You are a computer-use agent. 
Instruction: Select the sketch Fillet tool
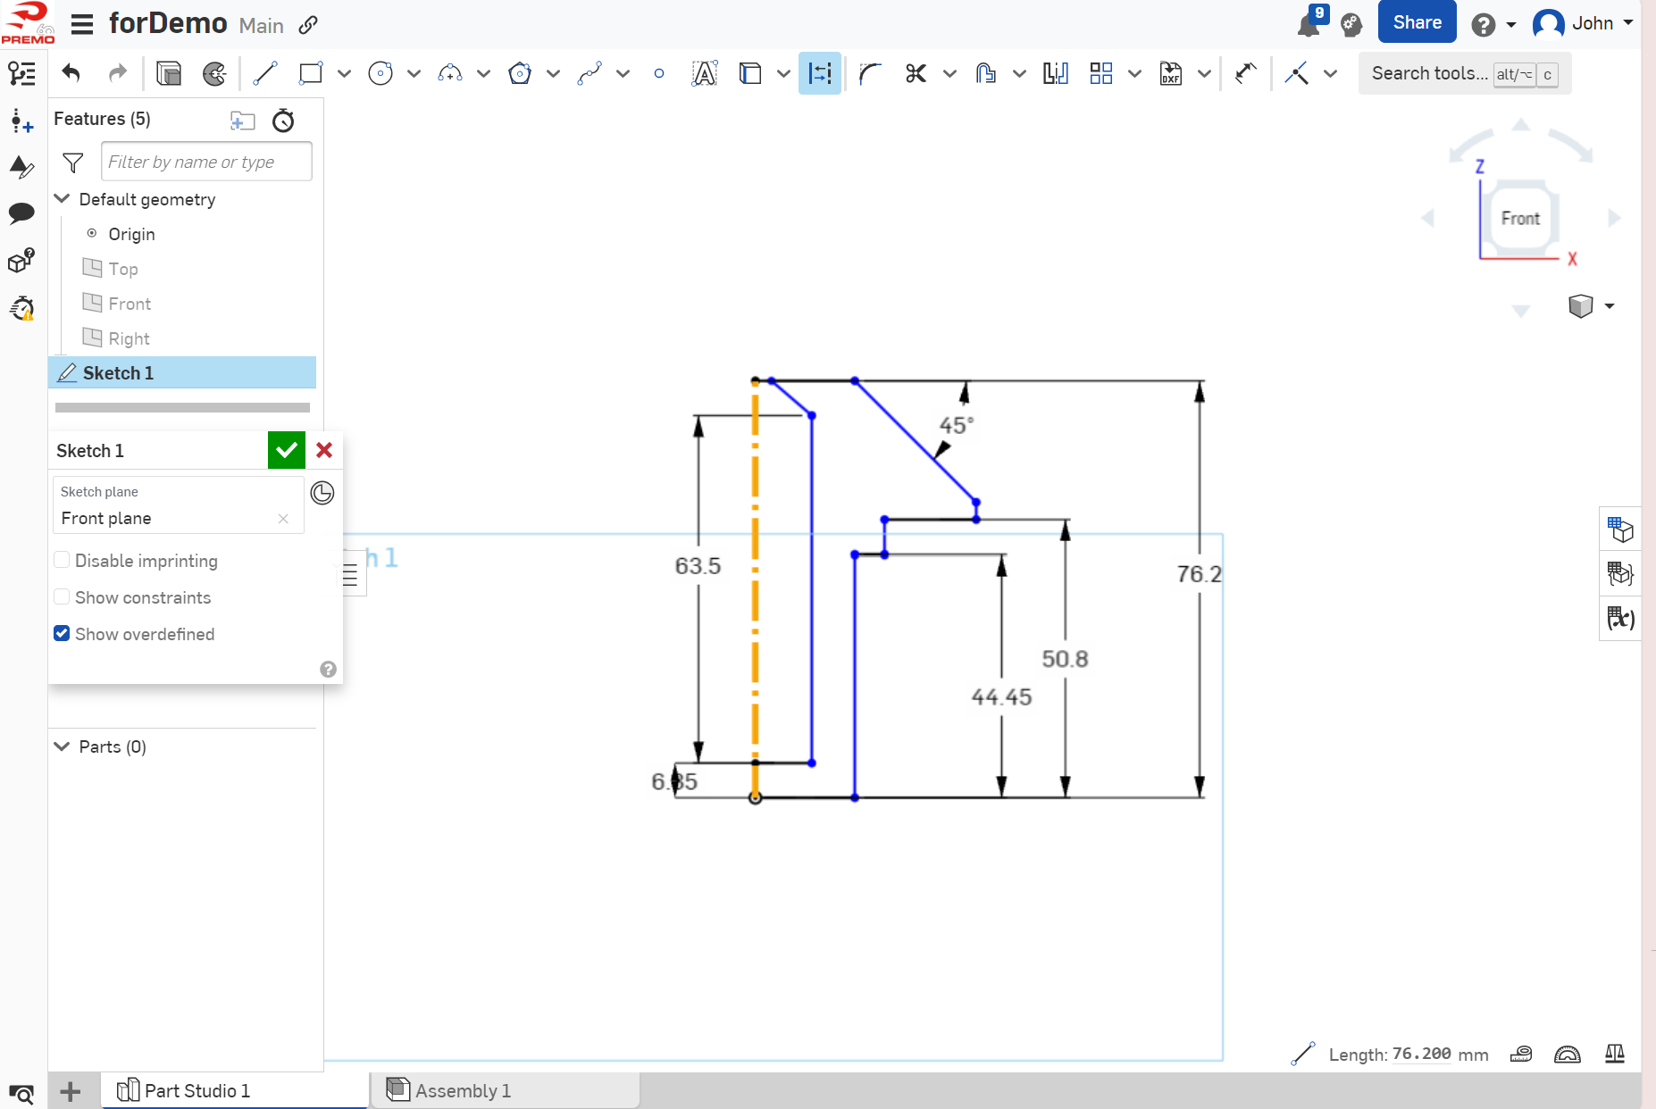click(870, 73)
